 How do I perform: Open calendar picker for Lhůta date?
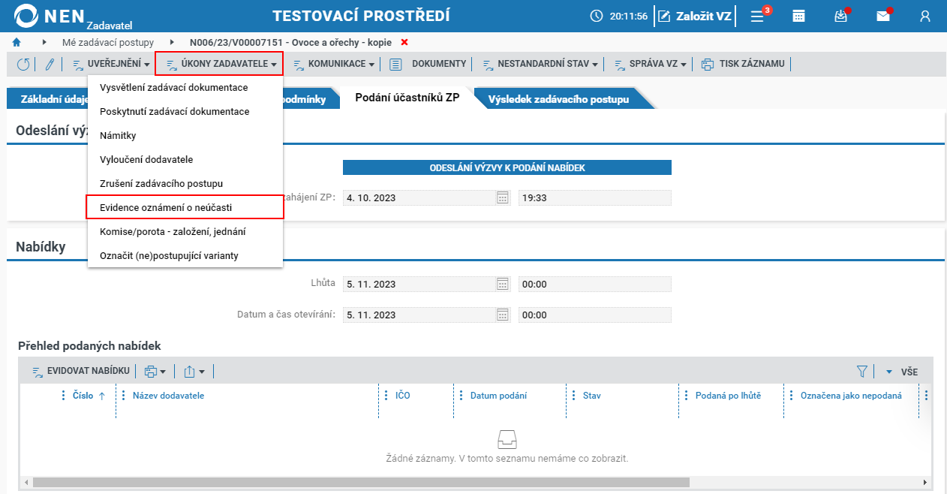coord(503,284)
